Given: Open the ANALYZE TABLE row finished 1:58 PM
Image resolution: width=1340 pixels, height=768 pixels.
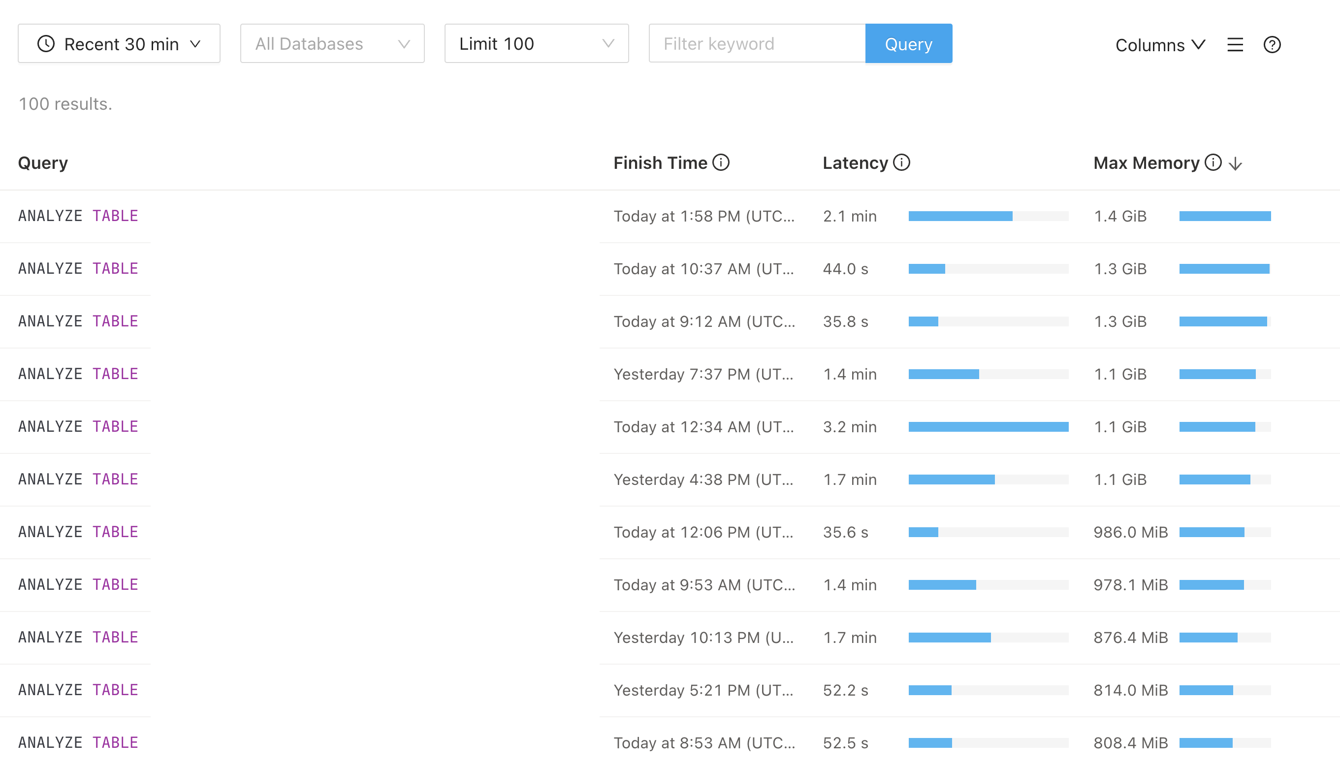Looking at the screenshot, I should (x=78, y=216).
